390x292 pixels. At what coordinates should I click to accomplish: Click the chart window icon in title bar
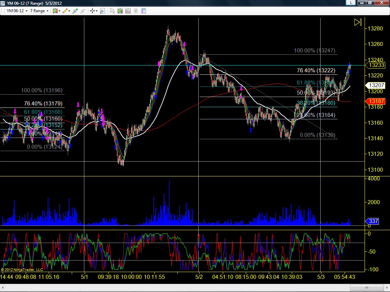pyautogui.click(x=2, y=3)
